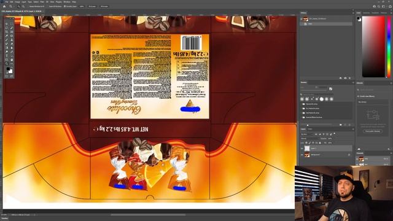Viewport: 393px width, 221px height.
Task: Toggle lock transparent pixels
Action: [x=306, y=143]
